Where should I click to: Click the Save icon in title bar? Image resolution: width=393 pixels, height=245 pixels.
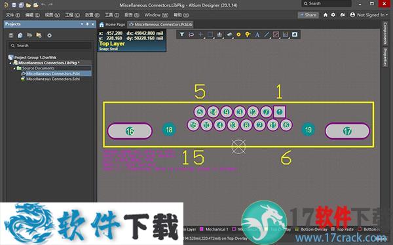click(x=14, y=5)
